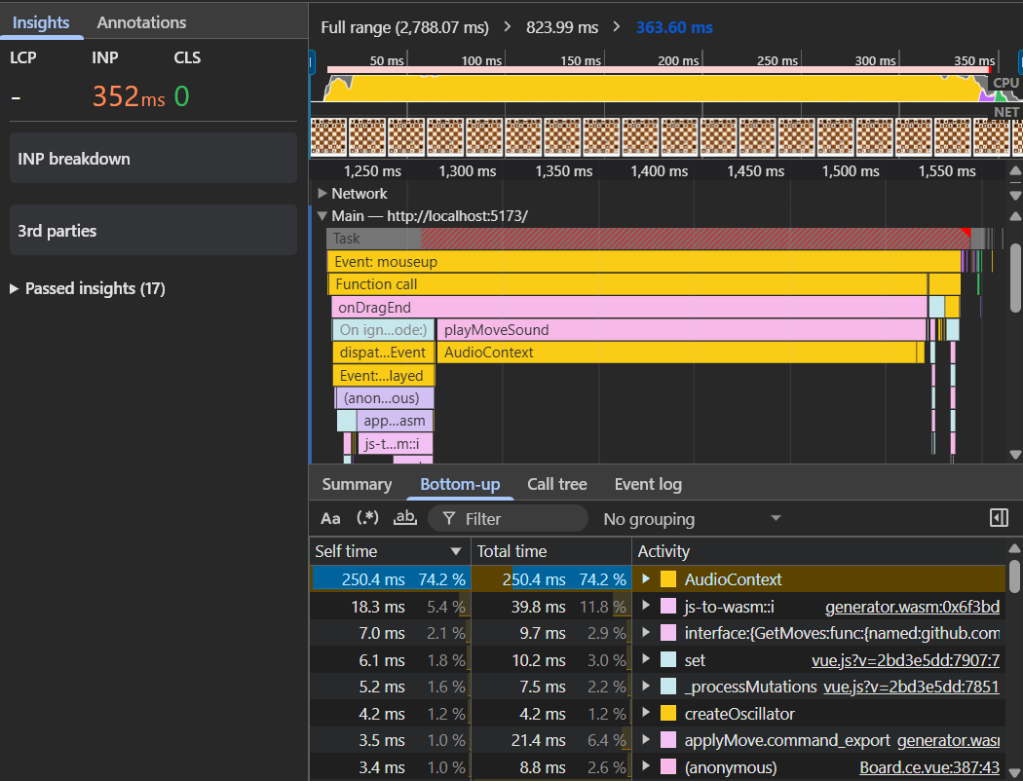The image size is (1023, 781).
Task: Go to Full range breadcrumb
Action: [x=404, y=27]
